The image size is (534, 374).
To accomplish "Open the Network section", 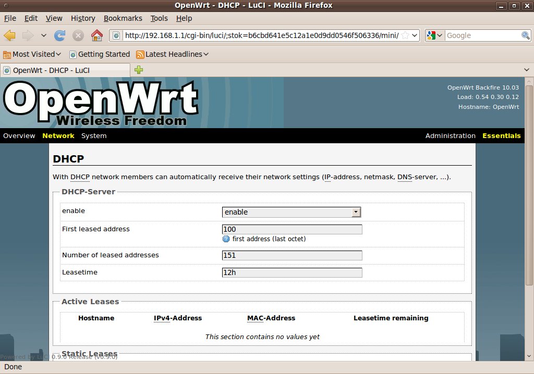I will 58,136.
